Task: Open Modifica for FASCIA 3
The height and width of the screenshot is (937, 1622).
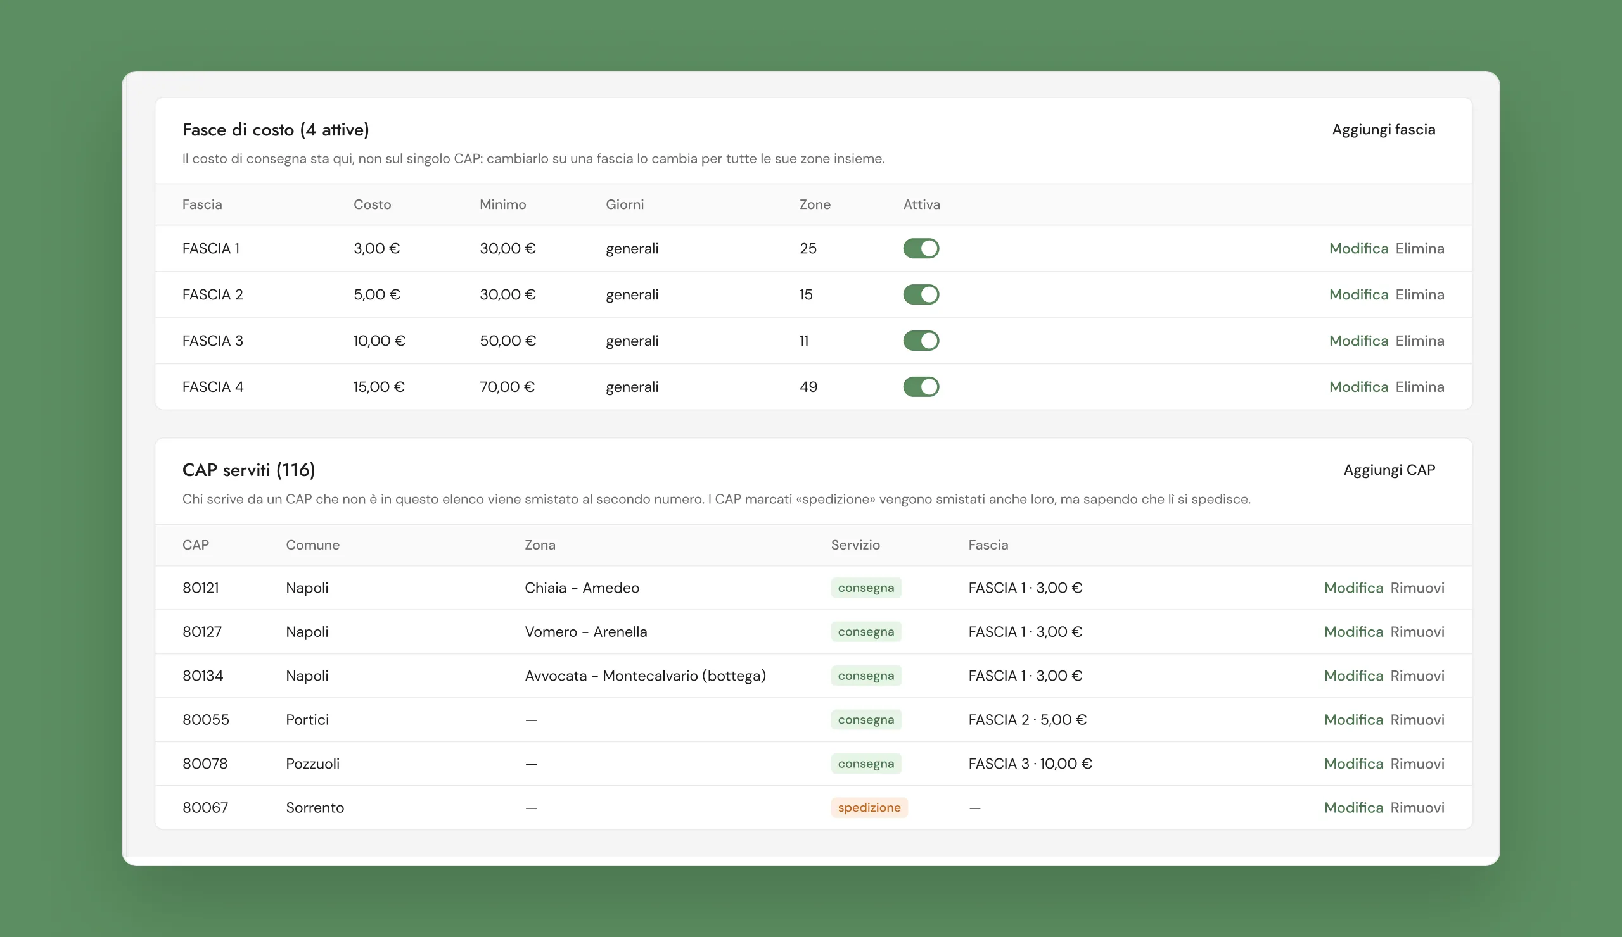Action: [1359, 341]
